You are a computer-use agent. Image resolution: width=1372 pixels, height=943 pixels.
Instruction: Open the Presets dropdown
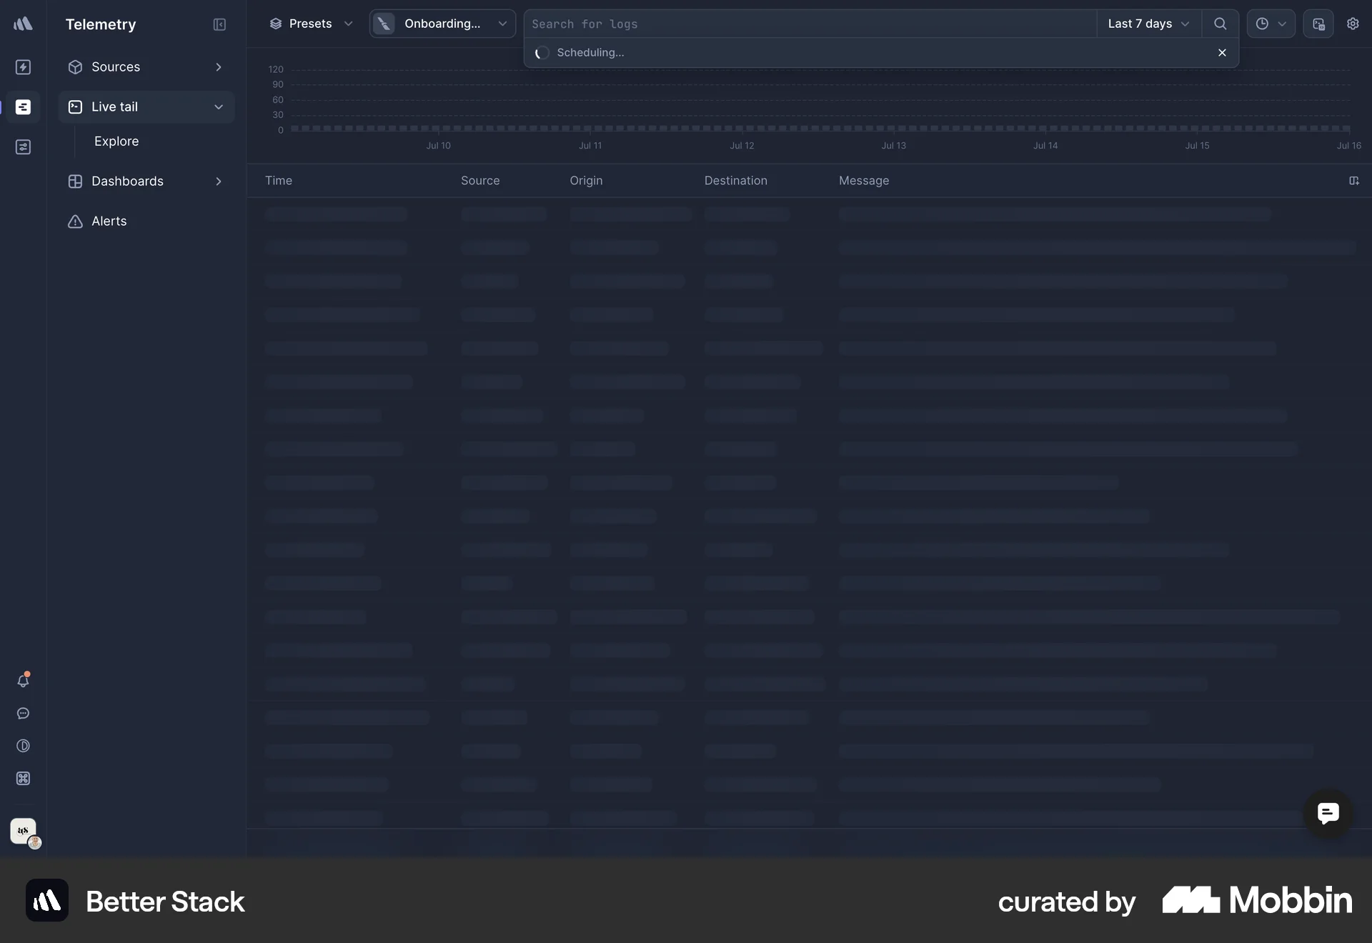coord(311,24)
